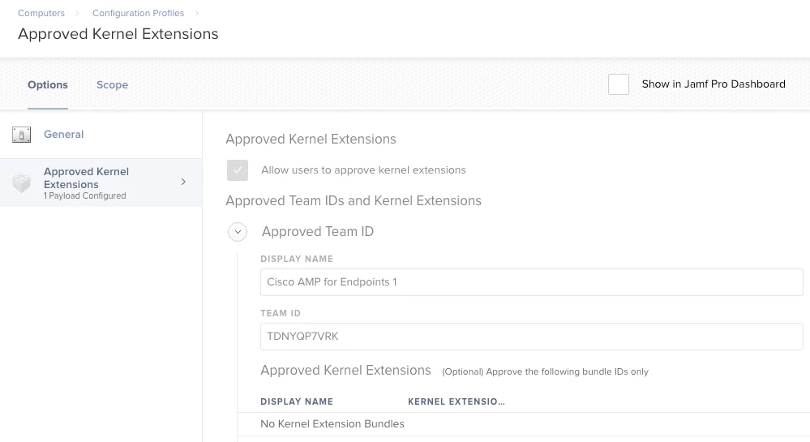
Task: Enable Show in Jamf Pro Dashboard checkbox
Action: [619, 84]
